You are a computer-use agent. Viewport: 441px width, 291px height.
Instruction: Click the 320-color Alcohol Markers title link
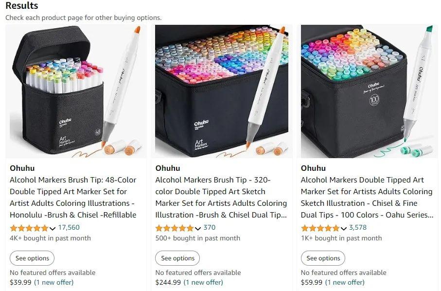(x=221, y=197)
